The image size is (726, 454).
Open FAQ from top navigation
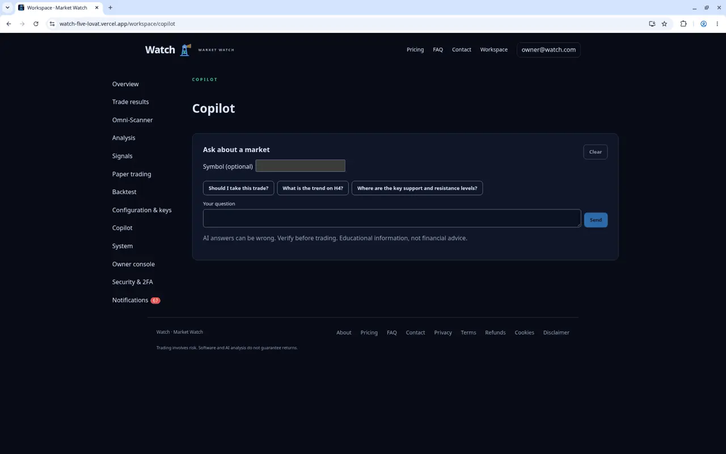point(438,49)
